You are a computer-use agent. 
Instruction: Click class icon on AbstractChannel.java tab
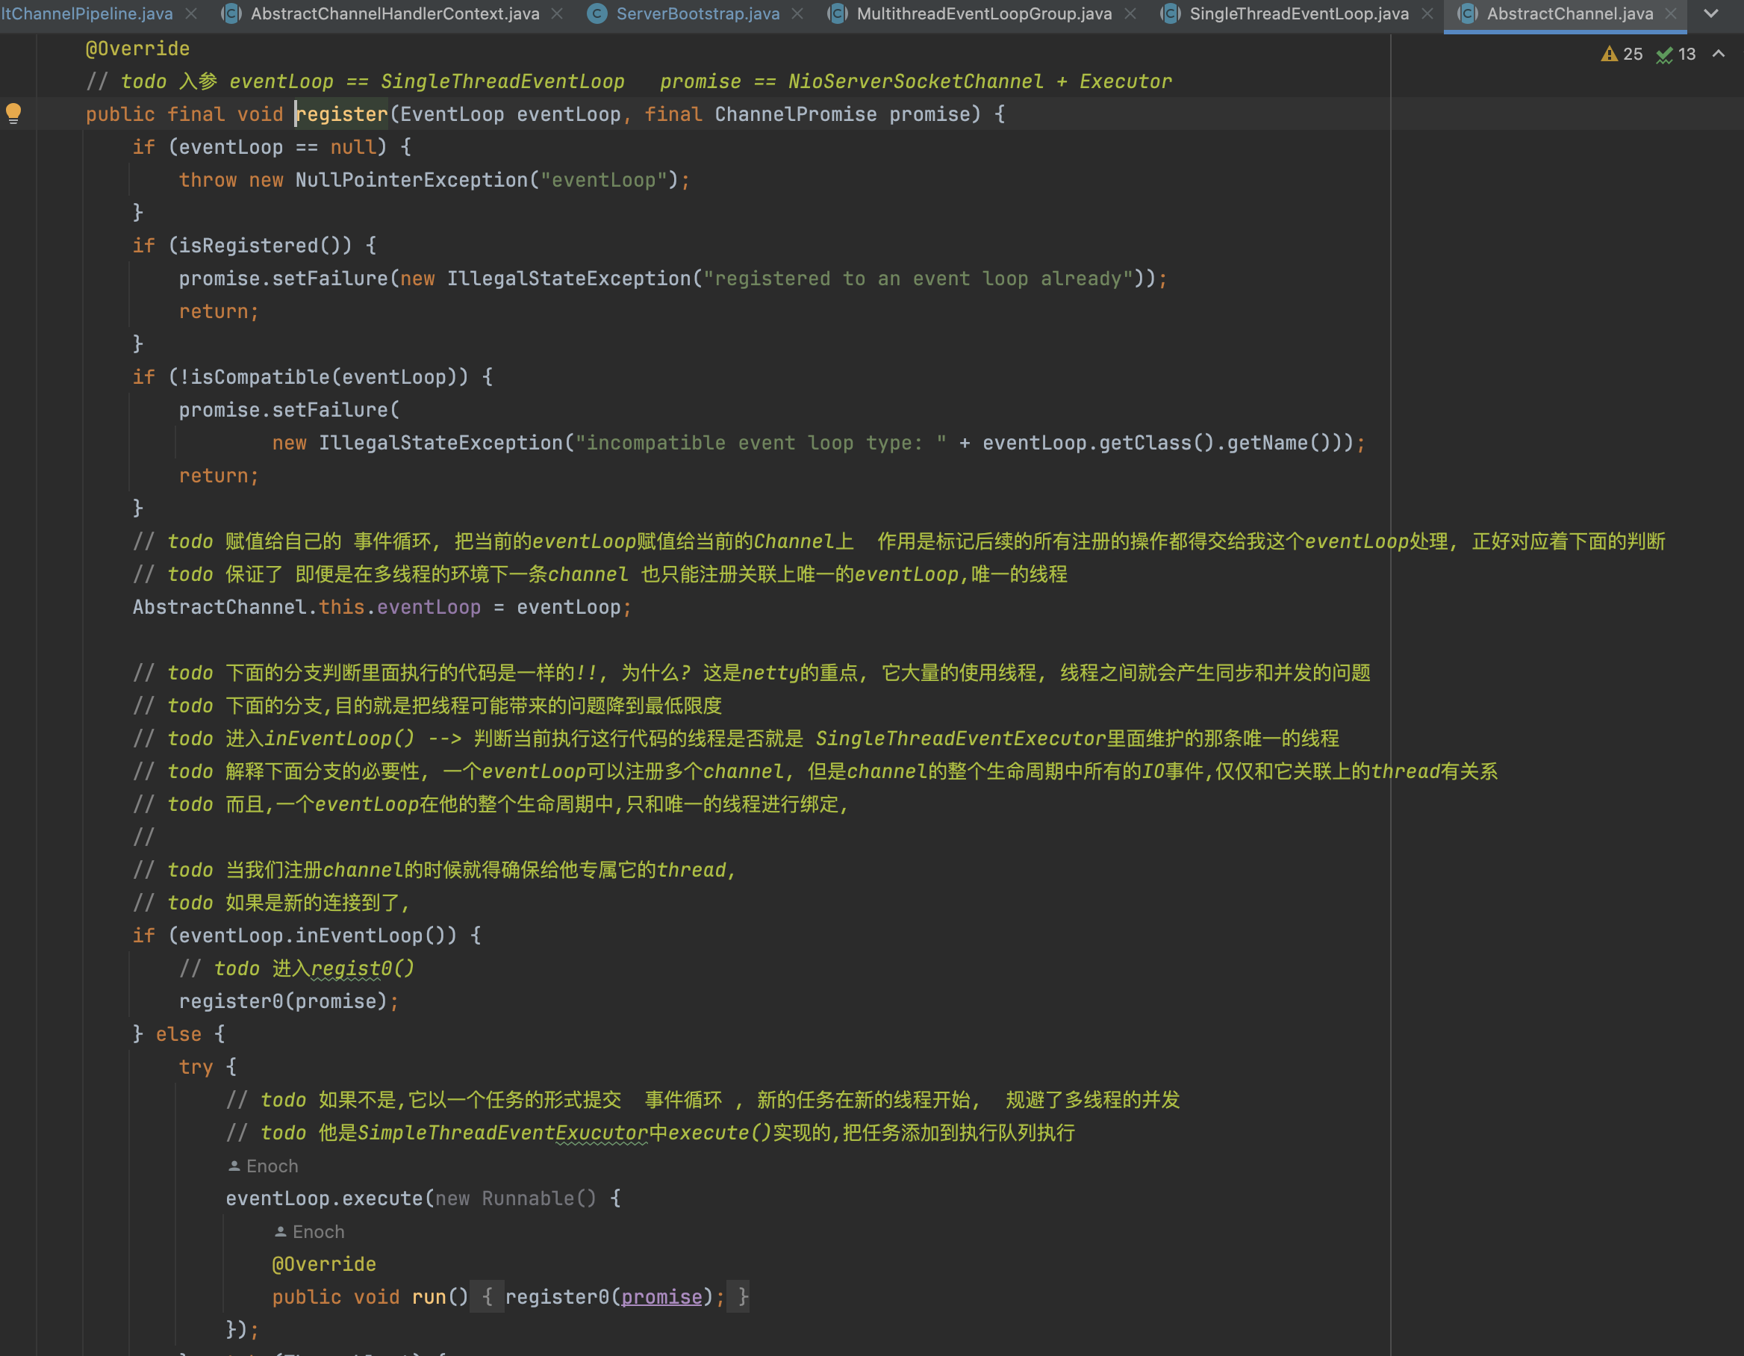[x=1467, y=13]
